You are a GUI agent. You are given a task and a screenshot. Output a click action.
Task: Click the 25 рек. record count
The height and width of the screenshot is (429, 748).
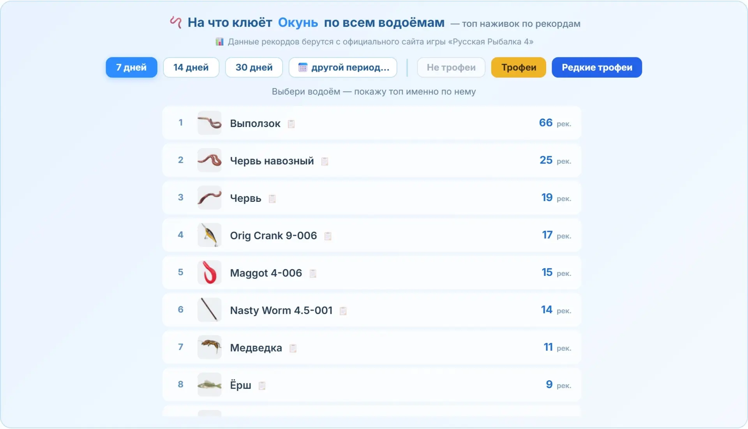[555, 160]
